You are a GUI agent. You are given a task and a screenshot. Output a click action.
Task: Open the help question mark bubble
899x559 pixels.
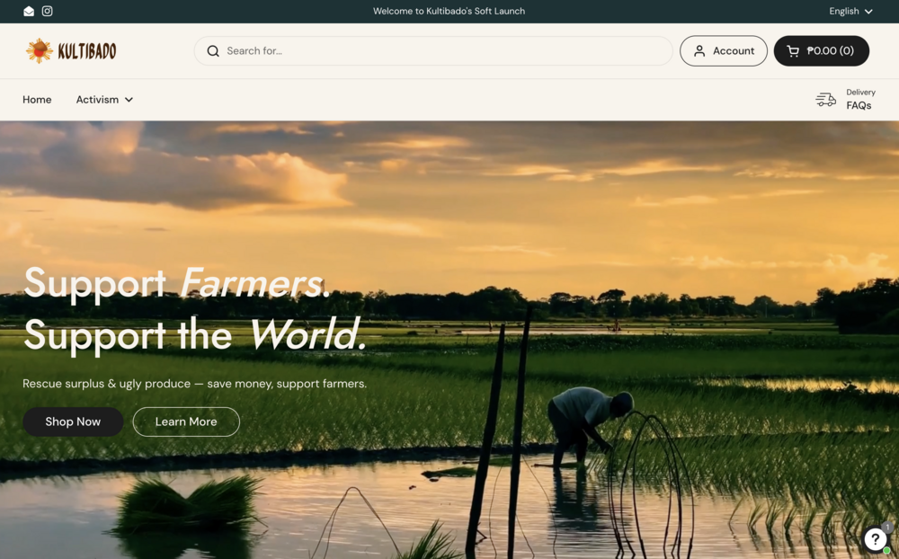[x=876, y=539]
